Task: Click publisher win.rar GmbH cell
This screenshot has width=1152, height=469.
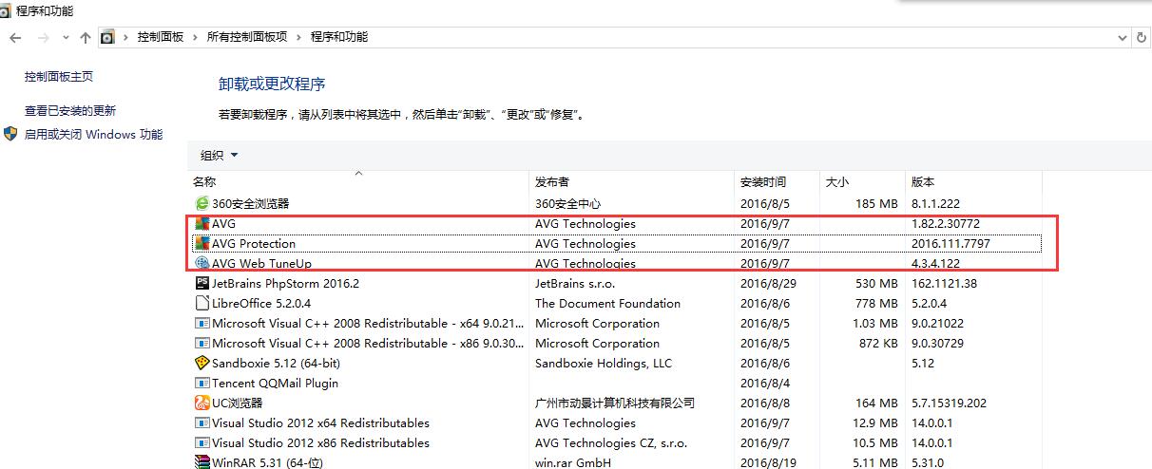Action: click(x=573, y=463)
